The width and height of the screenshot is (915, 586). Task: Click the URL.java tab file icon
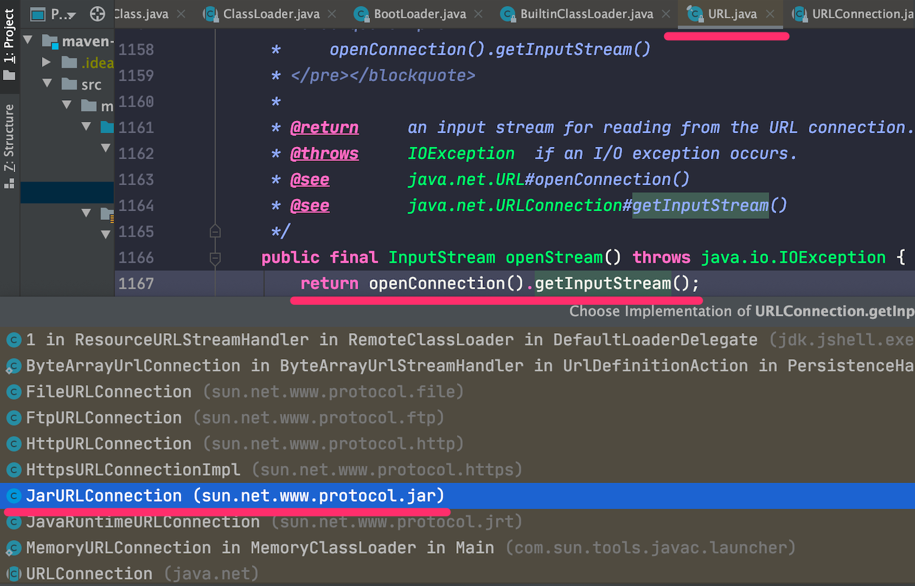coord(695,14)
